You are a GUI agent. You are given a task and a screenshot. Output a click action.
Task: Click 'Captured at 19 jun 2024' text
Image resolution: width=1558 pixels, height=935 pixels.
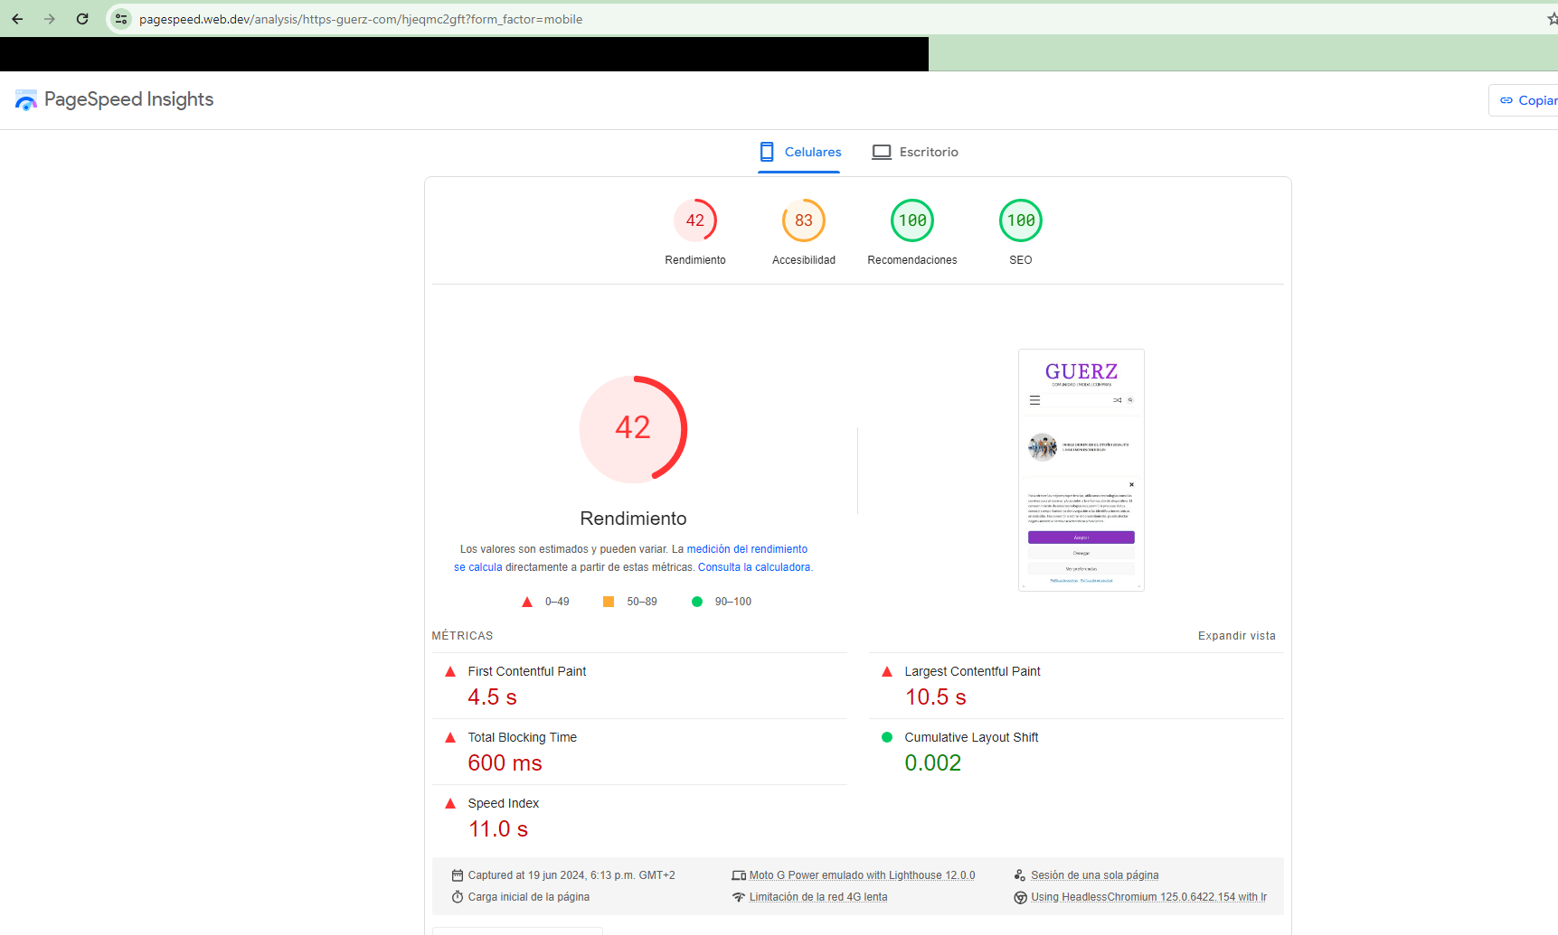point(571,875)
